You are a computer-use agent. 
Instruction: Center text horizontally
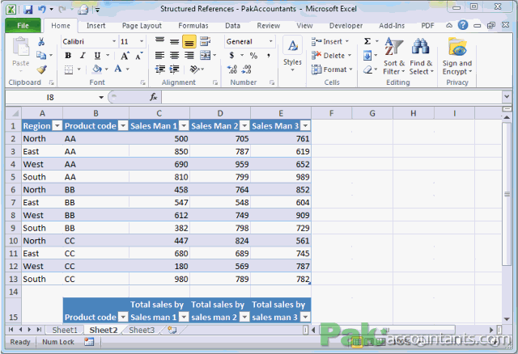(175, 56)
